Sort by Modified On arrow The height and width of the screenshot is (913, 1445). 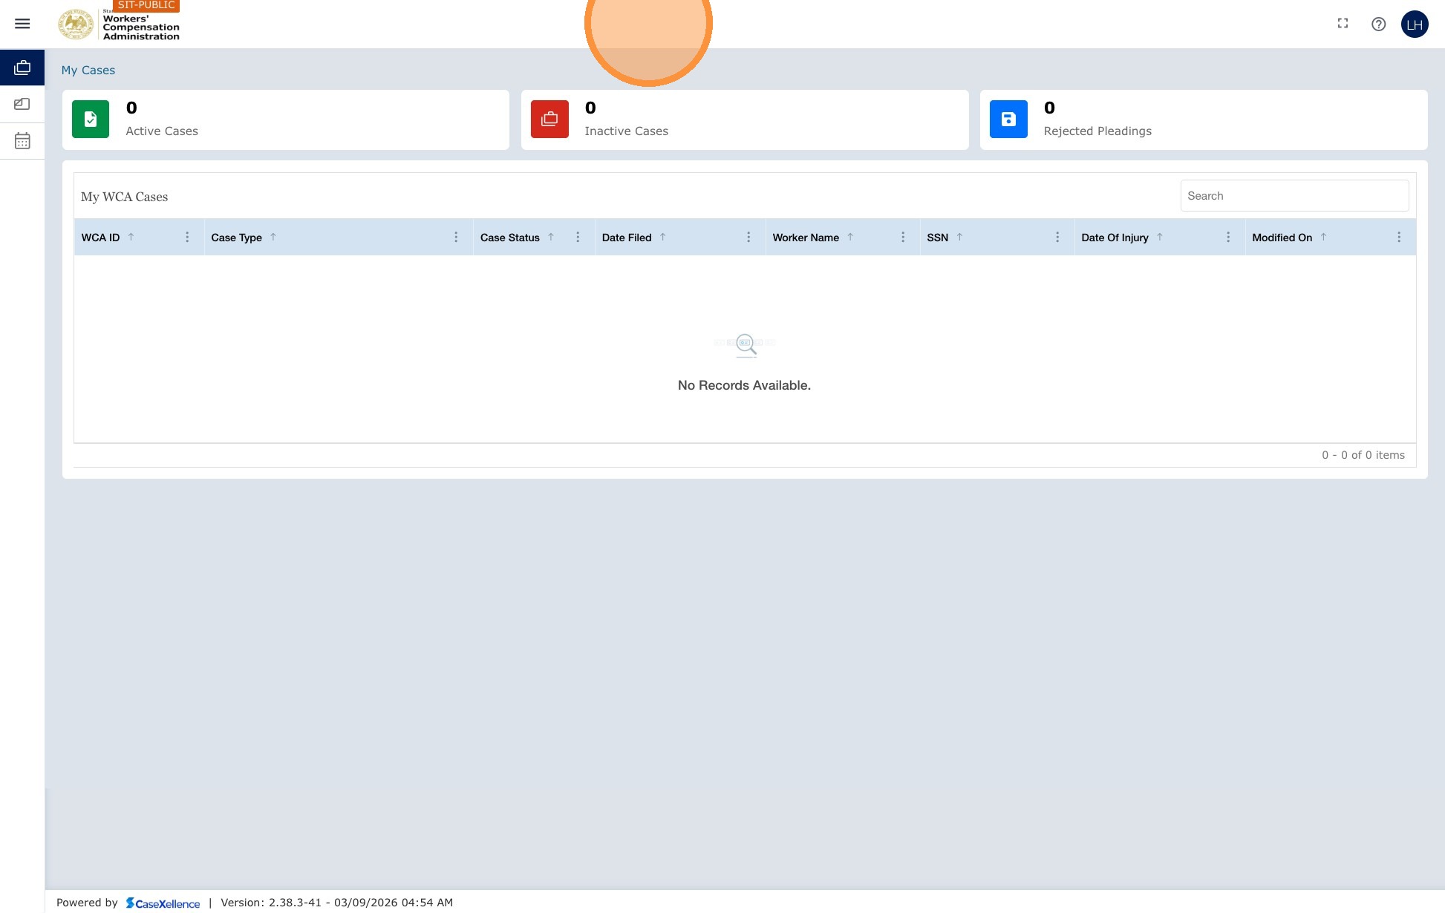click(1323, 237)
